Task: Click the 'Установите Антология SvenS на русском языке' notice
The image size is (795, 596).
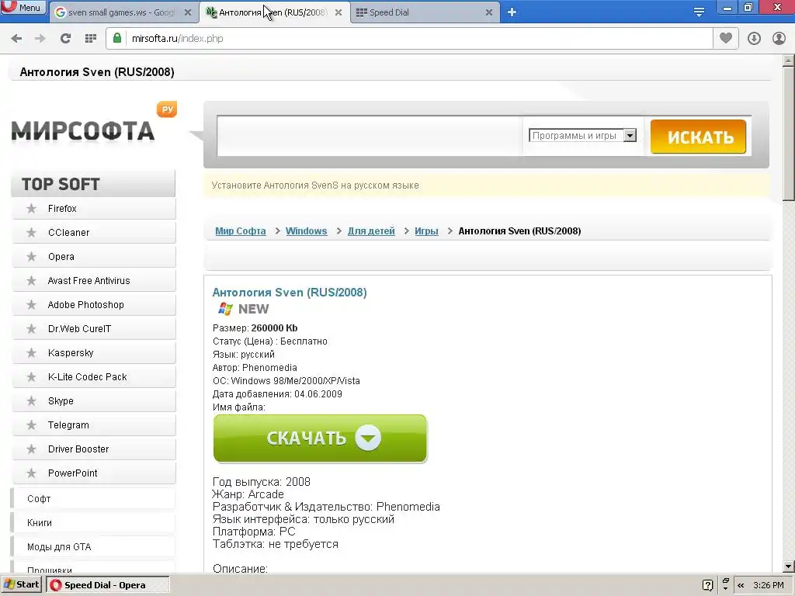Action: click(x=315, y=185)
